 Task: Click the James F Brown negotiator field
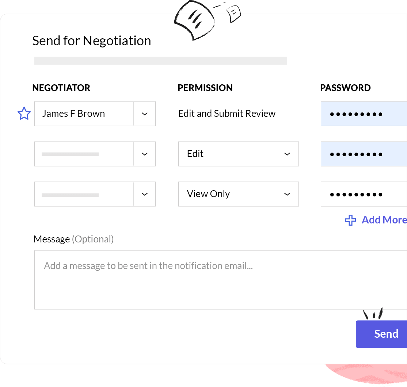(x=84, y=114)
